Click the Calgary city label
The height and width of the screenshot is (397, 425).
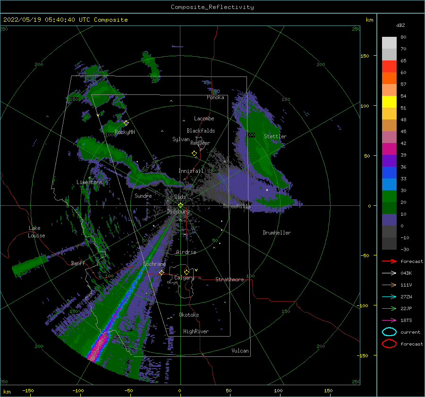[184, 278]
